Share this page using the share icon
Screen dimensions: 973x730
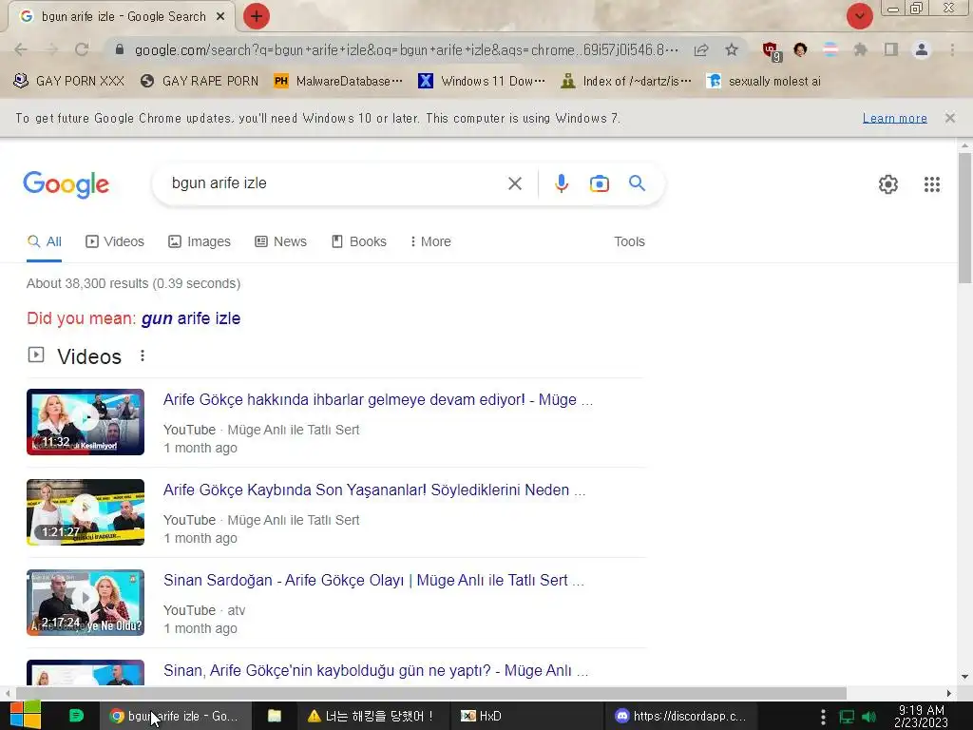click(x=701, y=49)
